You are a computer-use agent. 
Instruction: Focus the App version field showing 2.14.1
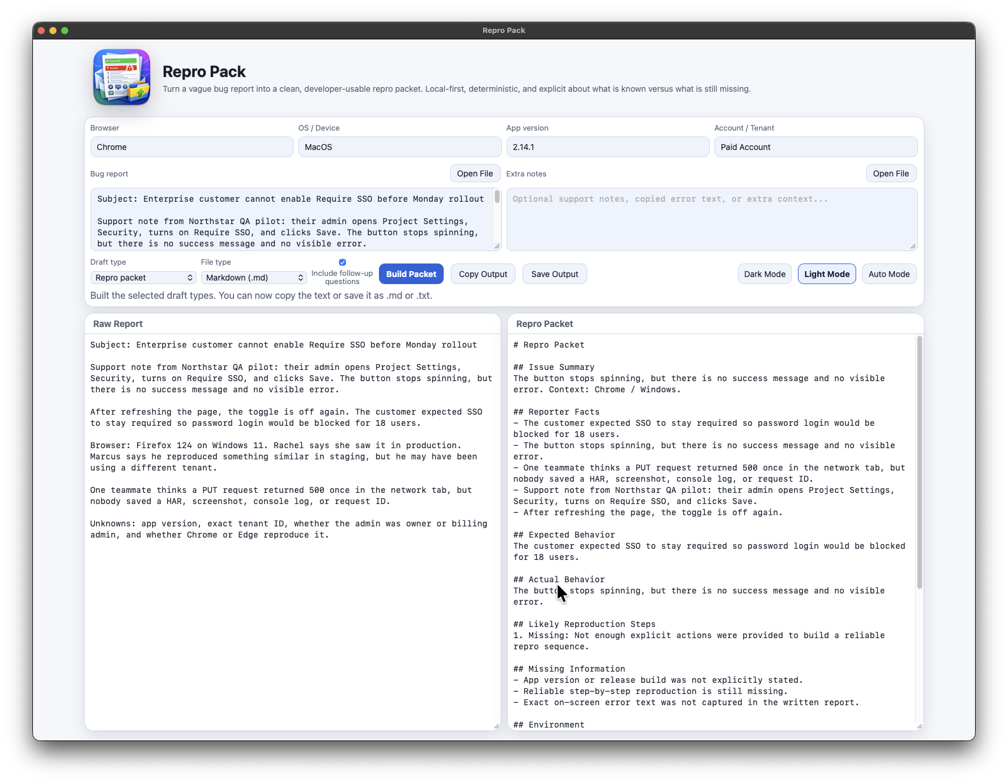coord(608,147)
